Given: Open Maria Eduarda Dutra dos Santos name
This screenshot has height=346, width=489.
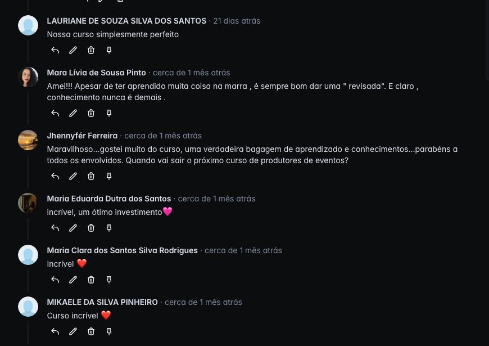Looking at the screenshot, I should pyautogui.click(x=109, y=199).
